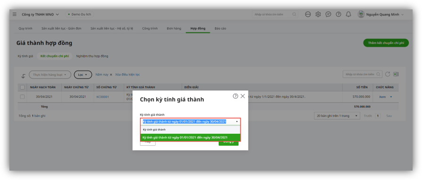Click the Thêm kết chuyển chi phí button
Image resolution: width=422 pixels, height=180 pixels.
386,43
